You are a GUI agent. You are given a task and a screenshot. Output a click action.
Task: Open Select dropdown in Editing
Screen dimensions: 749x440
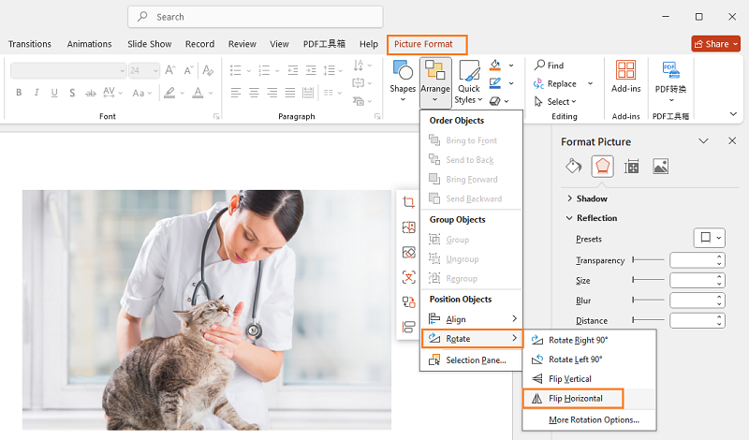point(555,101)
